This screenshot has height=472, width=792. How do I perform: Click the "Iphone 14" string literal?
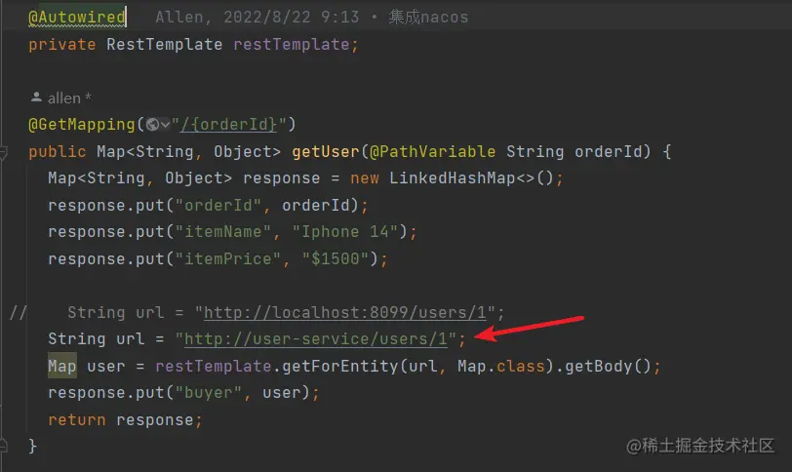[x=345, y=232]
